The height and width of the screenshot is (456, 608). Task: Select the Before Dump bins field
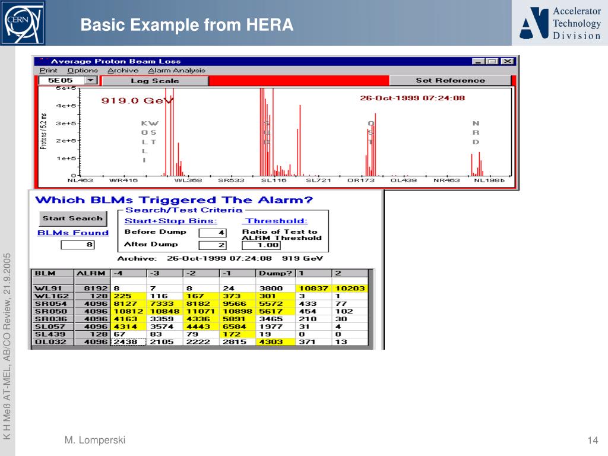tap(213, 233)
